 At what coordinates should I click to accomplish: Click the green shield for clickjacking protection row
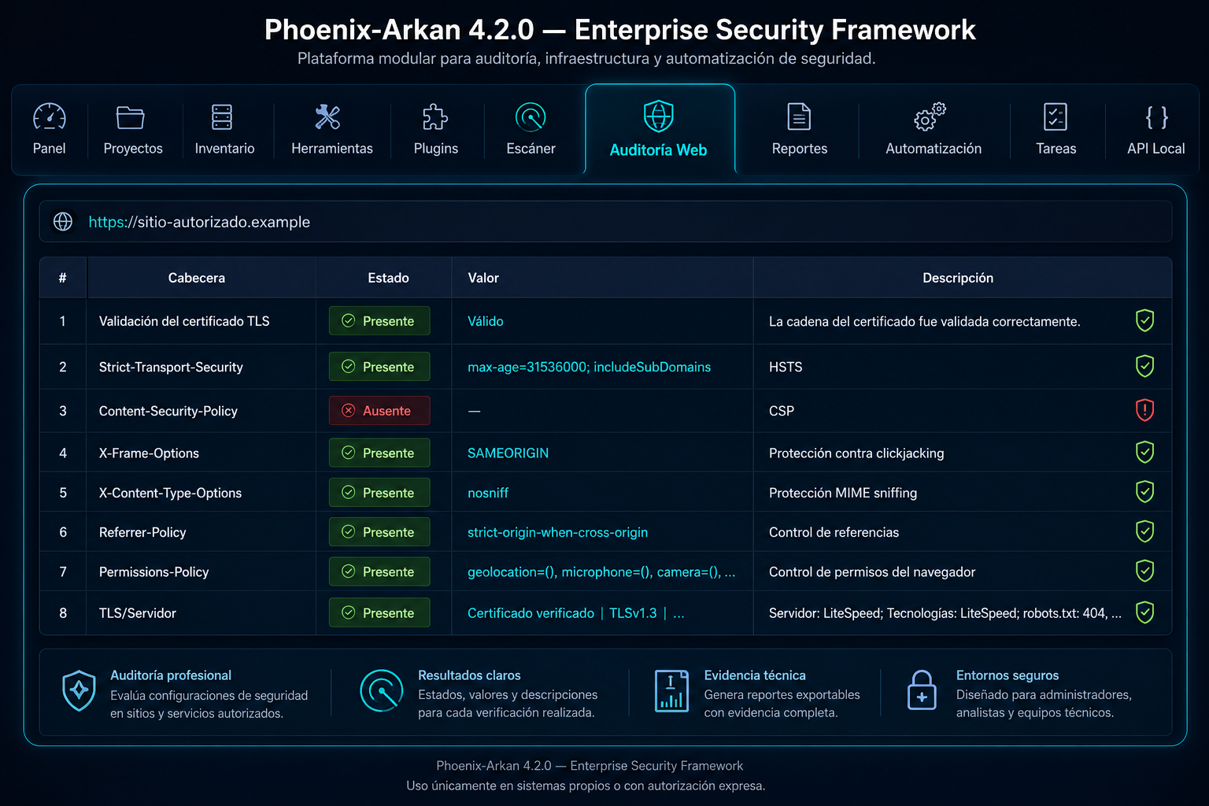pyautogui.click(x=1144, y=452)
